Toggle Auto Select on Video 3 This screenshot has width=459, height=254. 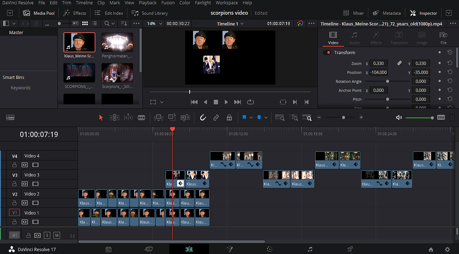pyautogui.click(x=25, y=184)
